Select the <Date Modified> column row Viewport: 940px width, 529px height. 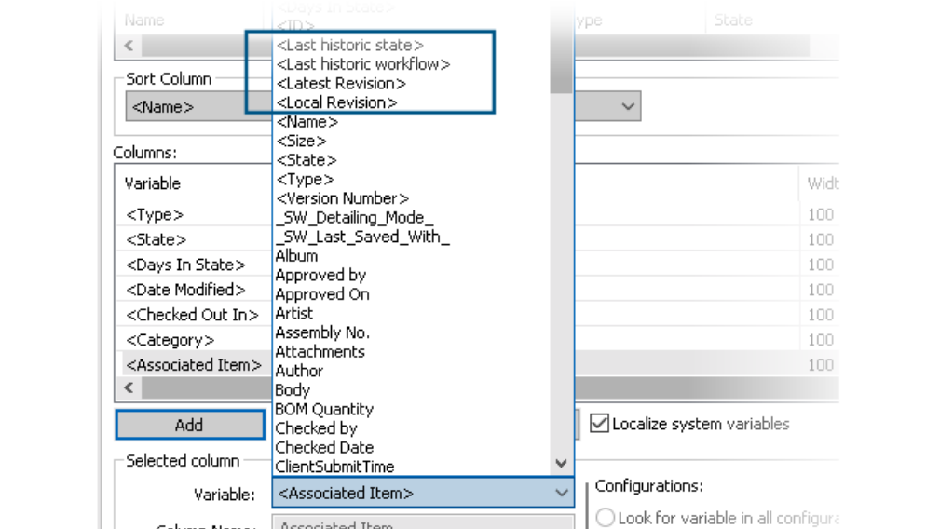[185, 290]
